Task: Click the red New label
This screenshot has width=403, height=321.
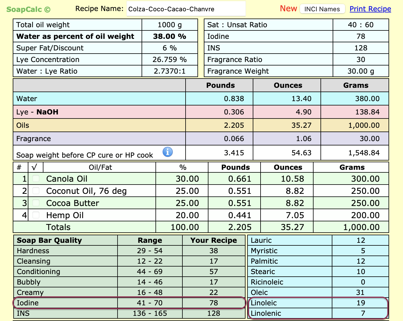Action: tap(288, 9)
